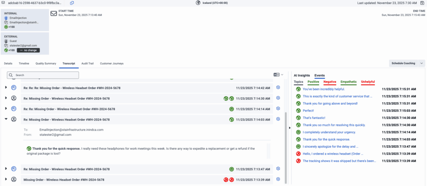The height and width of the screenshot is (186, 427).
Task: Expand the Re: Re: Re: Missing Order email
Action: pos(6,88)
